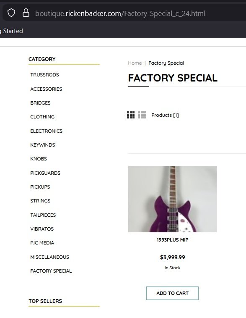Select Pickguards in category list
The image size is (246, 318).
[45, 173]
